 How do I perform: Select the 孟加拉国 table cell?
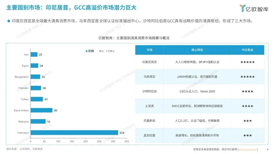[149, 135]
